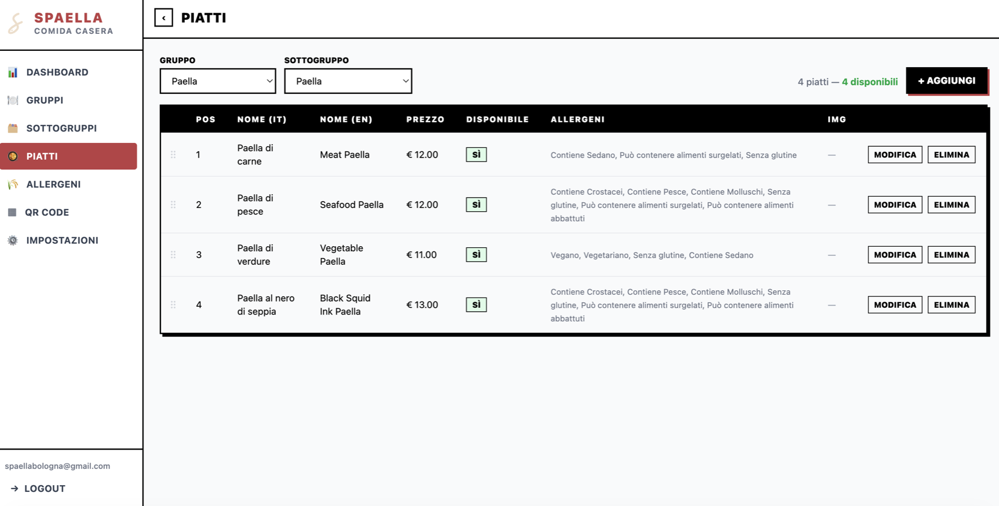Open the Sottogruppo dropdown

(x=348, y=81)
